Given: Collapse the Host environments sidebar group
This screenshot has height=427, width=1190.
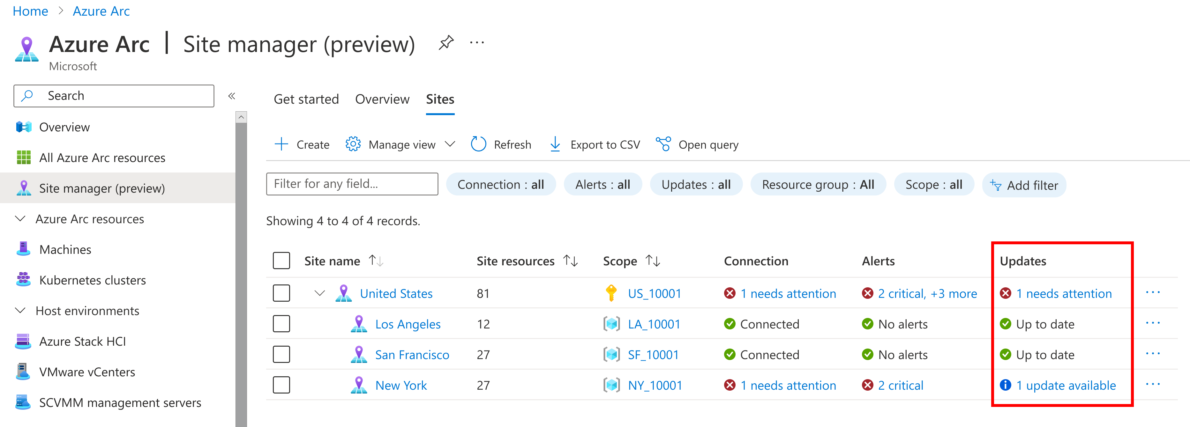Looking at the screenshot, I should point(20,311).
